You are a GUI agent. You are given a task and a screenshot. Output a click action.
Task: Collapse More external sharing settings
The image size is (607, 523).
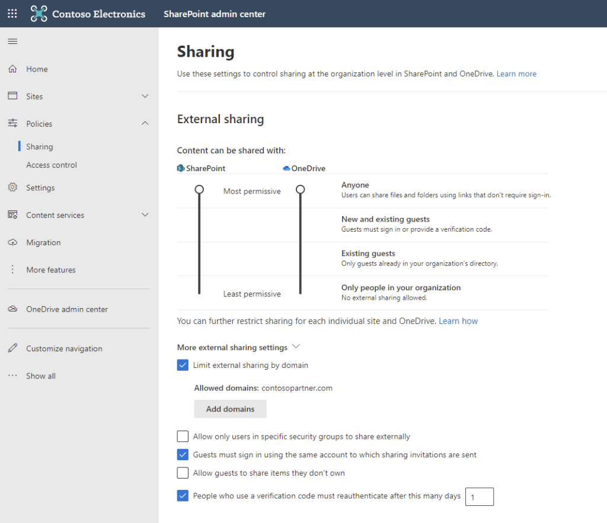(296, 347)
